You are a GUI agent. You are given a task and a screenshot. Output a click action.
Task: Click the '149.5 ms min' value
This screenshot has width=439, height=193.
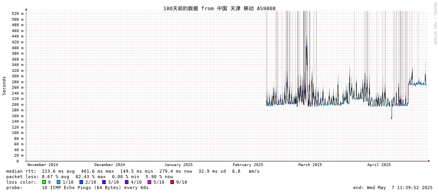click(136, 171)
